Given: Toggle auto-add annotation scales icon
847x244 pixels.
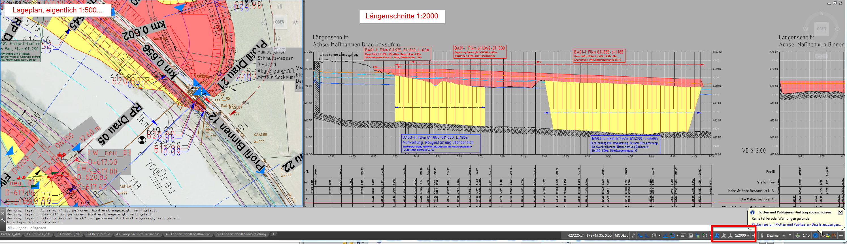Looking at the screenshot, I should [x=724, y=236].
